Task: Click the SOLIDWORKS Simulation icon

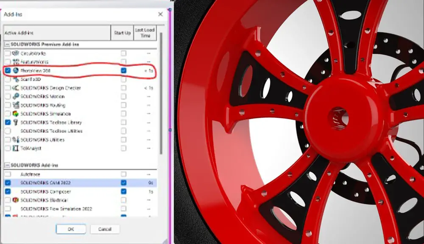Action: coord(16,114)
